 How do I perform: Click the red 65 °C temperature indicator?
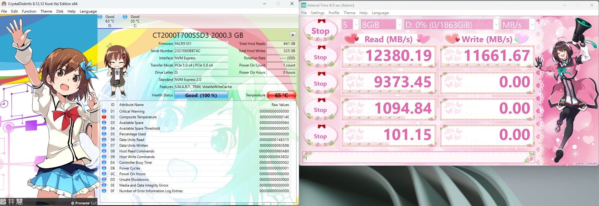point(281,95)
